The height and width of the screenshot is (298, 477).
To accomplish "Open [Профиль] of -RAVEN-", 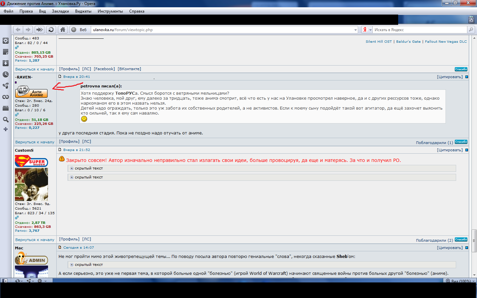I will (69, 141).
